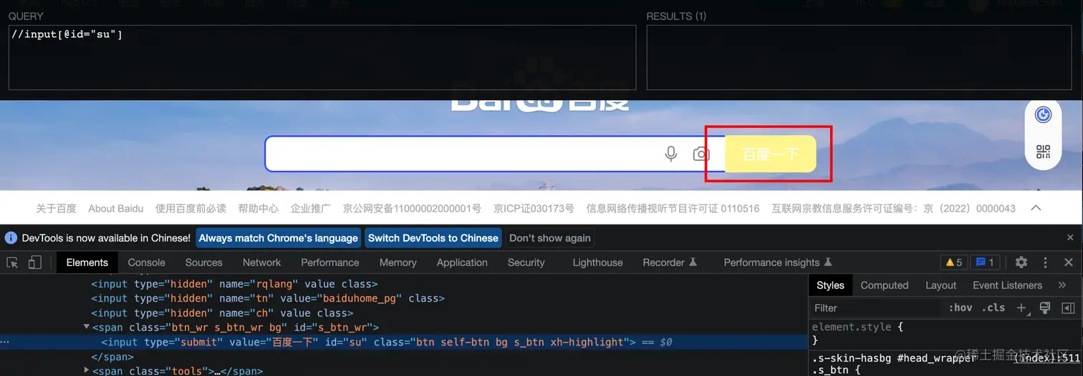The height and width of the screenshot is (376, 1083).
Task: Open the Lighthouse tab
Action: (x=597, y=262)
